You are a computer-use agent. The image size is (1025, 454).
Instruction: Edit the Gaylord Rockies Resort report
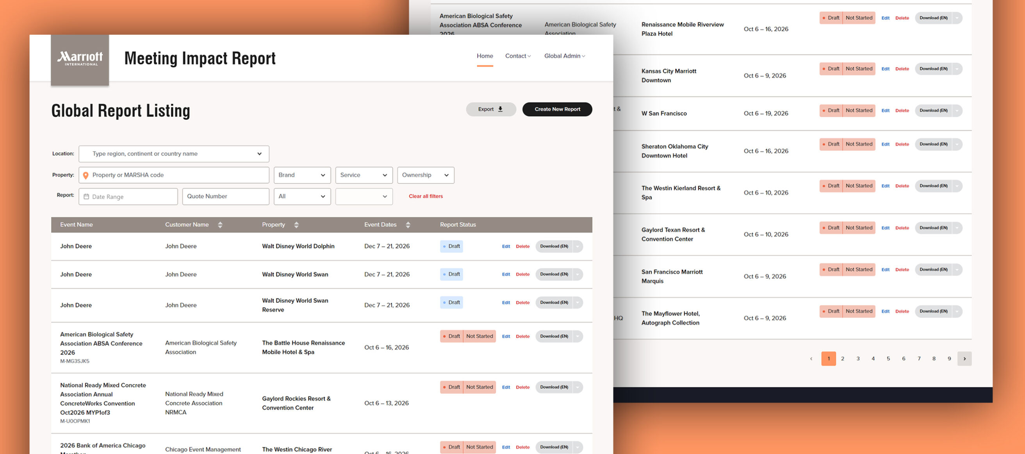(506, 387)
